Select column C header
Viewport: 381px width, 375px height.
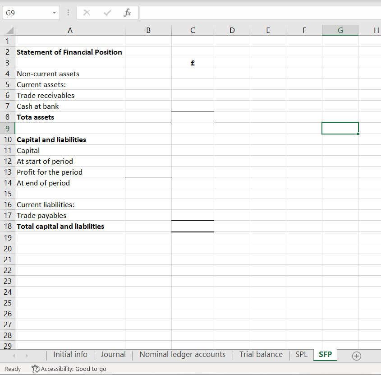pyautogui.click(x=193, y=30)
